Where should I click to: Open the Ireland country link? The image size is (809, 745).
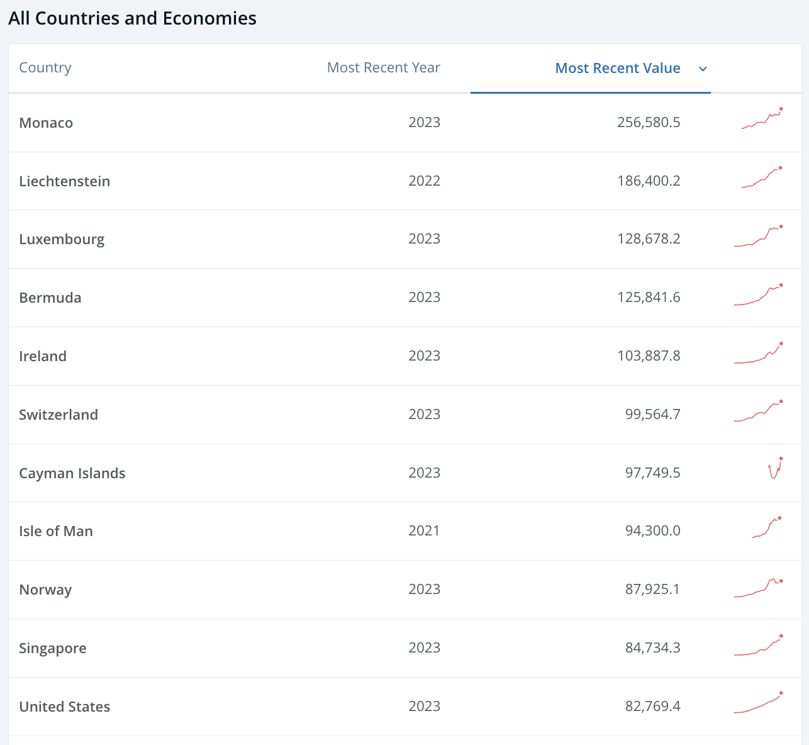[43, 356]
